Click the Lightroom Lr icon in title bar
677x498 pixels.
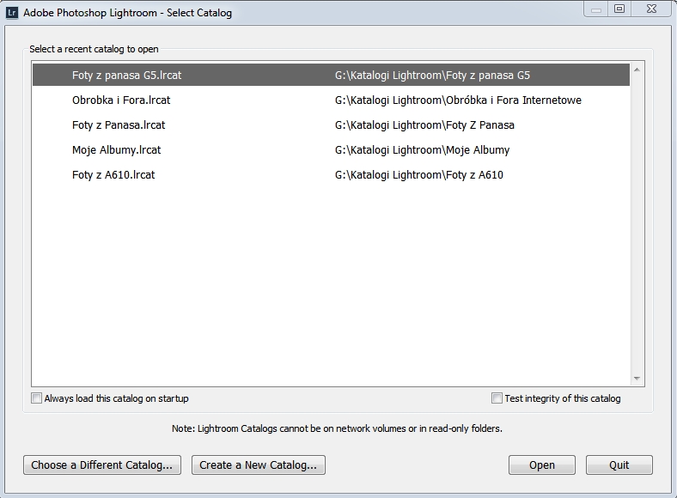(12, 13)
